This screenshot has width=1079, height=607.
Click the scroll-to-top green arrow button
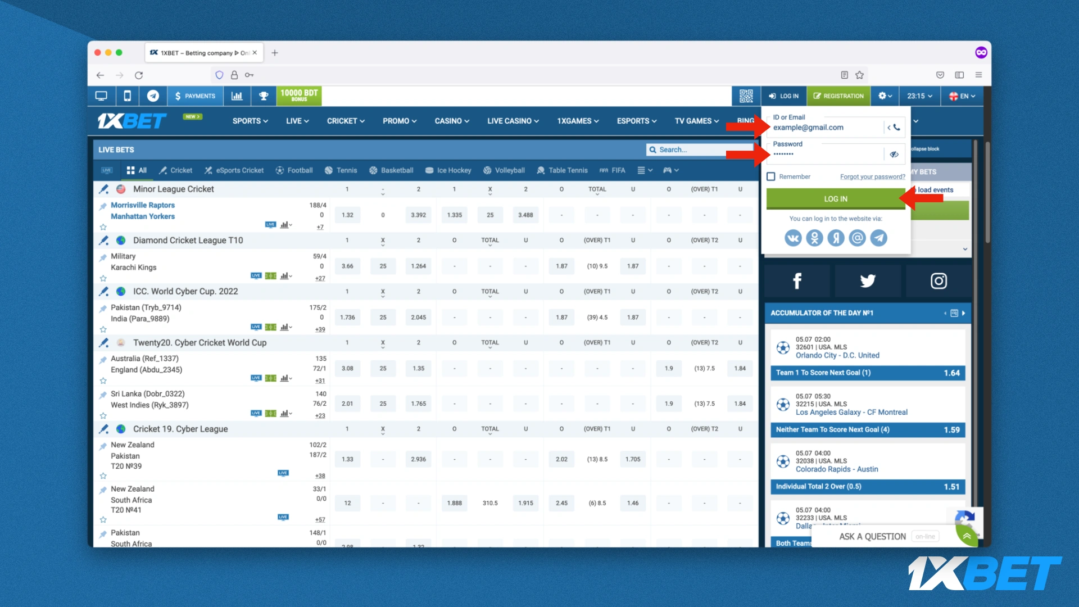click(x=967, y=536)
